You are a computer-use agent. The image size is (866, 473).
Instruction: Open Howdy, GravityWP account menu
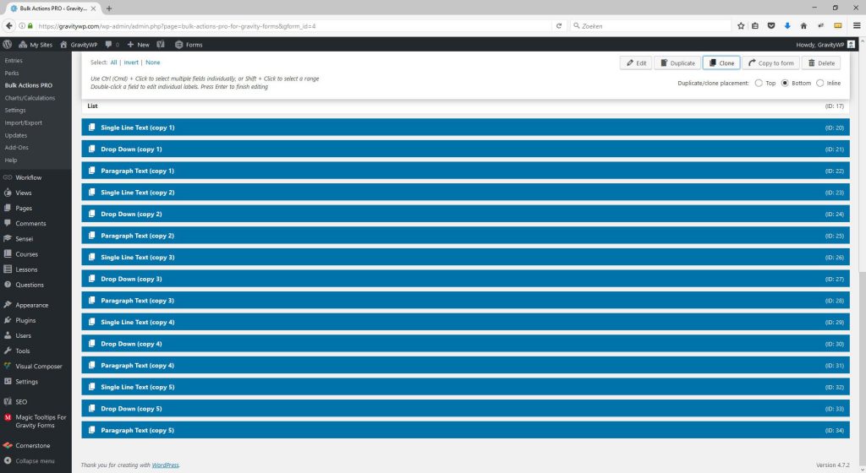(825, 45)
